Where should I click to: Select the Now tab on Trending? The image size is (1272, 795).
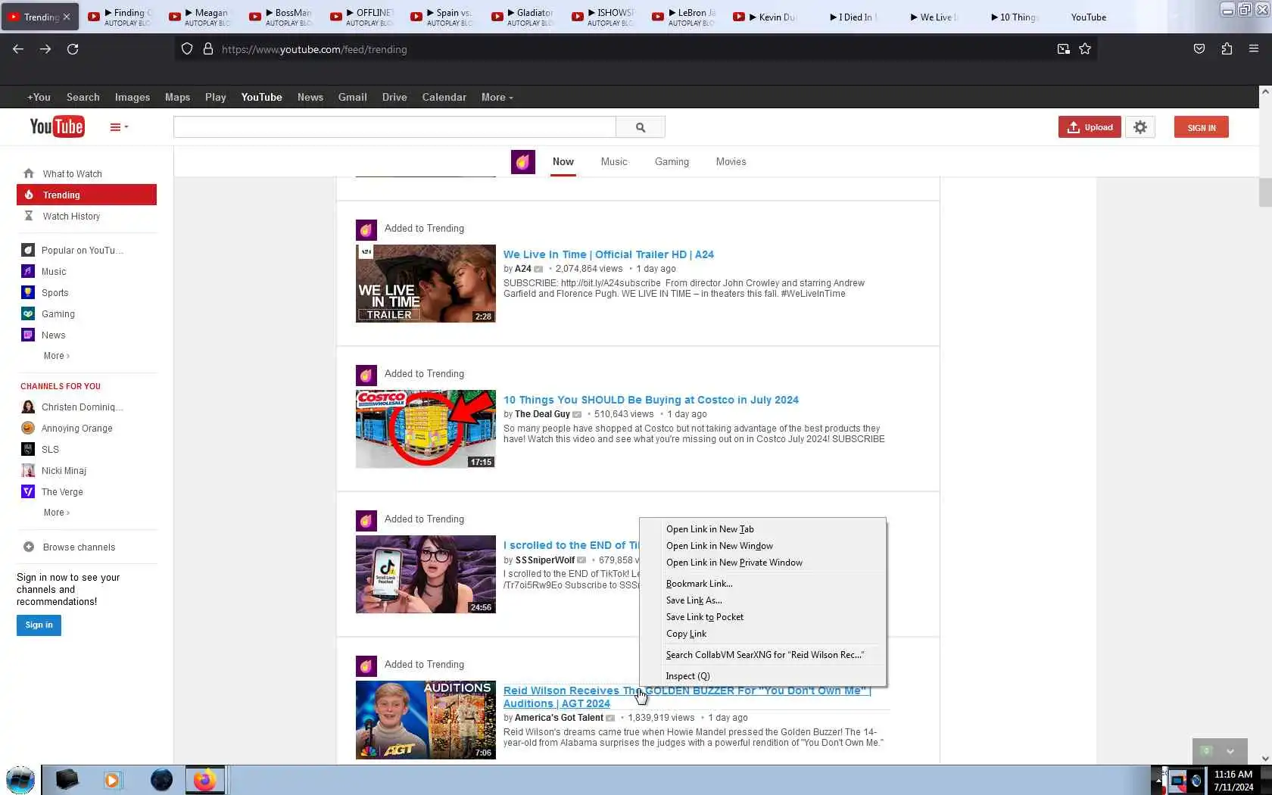(563, 162)
